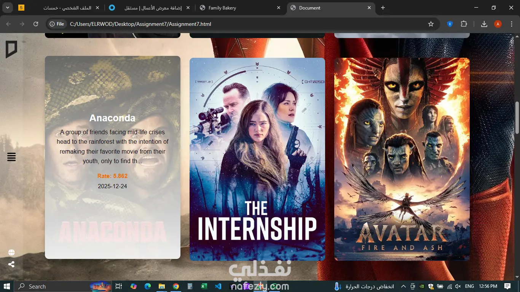Open the Extensions puzzle menu
520x292 pixels.
(x=464, y=24)
